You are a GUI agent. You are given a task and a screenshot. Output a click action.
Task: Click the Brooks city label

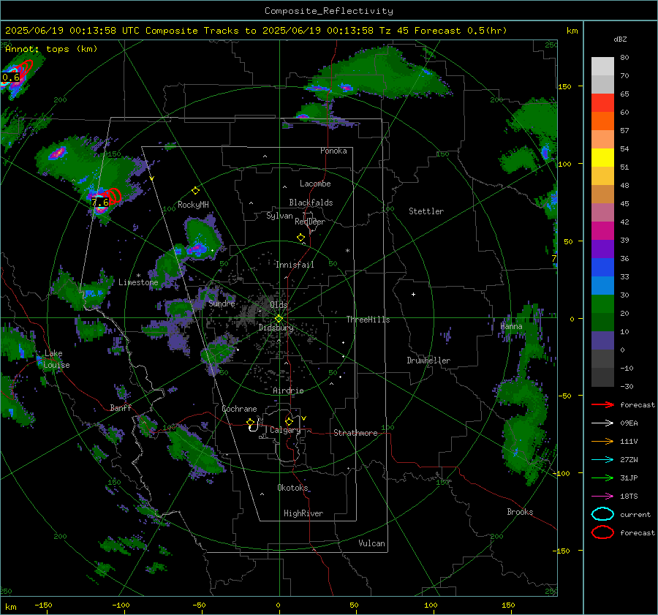point(520,512)
